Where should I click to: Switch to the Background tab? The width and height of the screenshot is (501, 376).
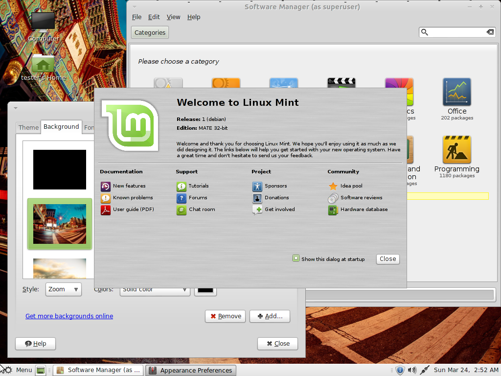coord(61,127)
